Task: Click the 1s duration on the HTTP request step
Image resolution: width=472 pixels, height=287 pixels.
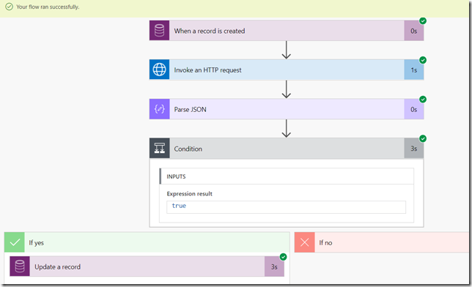Action: click(414, 70)
